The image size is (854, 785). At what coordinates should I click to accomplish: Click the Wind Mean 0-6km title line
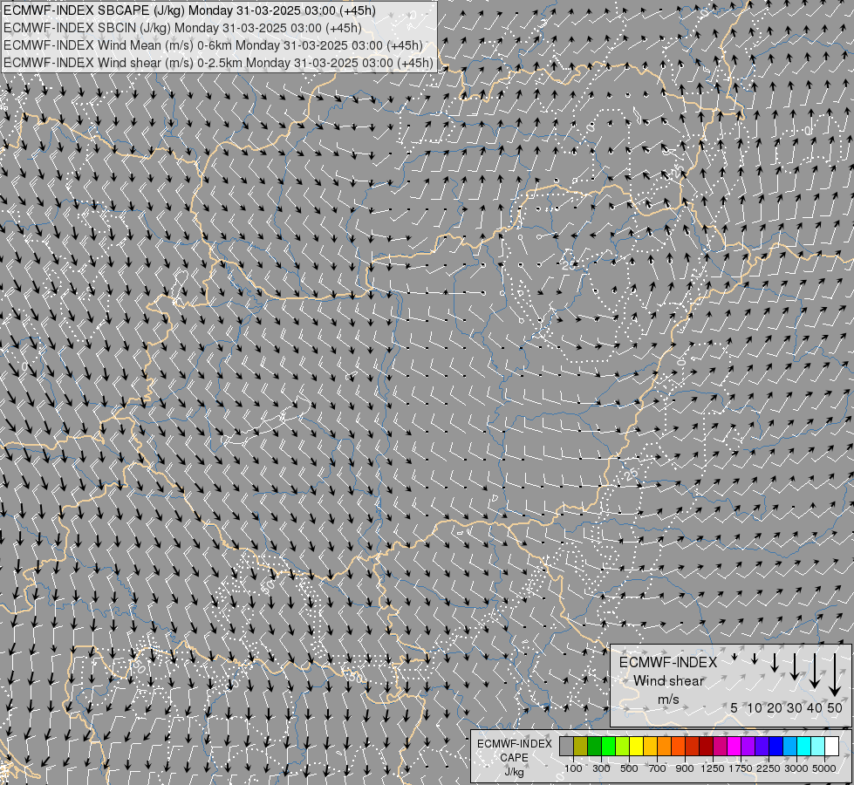pyautogui.click(x=213, y=45)
